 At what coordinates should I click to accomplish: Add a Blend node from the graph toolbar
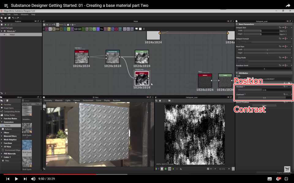50,29
